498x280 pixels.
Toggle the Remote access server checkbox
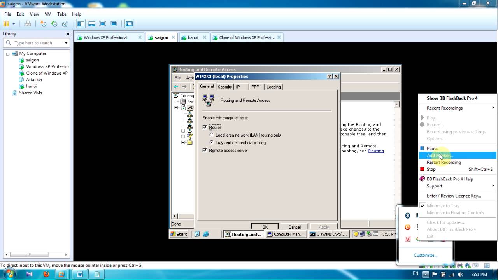(x=205, y=150)
